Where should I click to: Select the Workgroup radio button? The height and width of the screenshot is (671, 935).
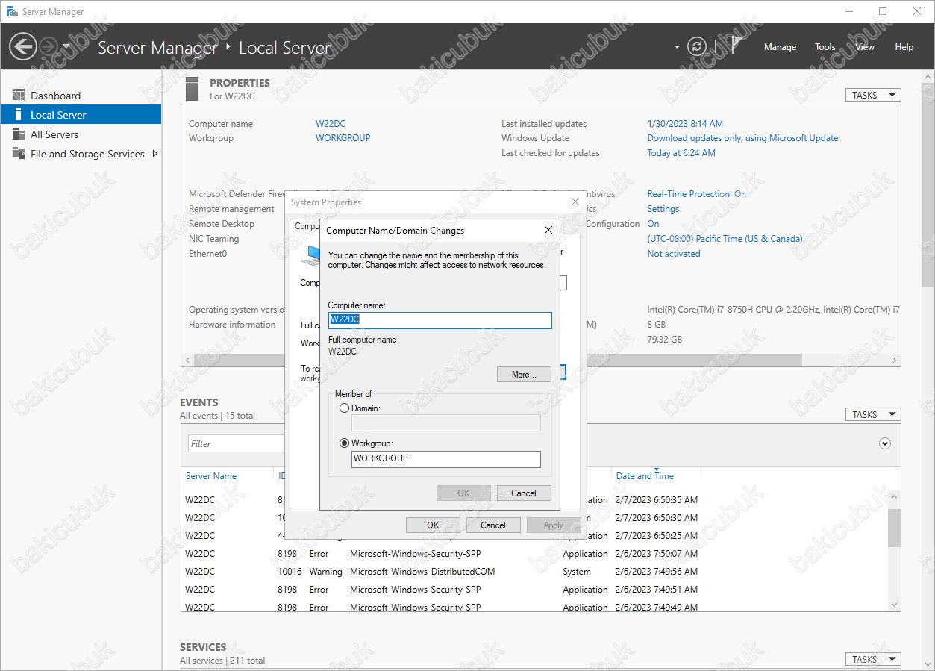pyautogui.click(x=344, y=443)
